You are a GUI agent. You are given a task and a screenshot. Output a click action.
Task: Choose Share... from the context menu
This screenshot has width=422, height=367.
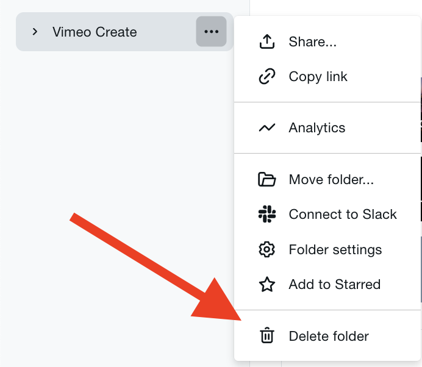click(x=312, y=42)
